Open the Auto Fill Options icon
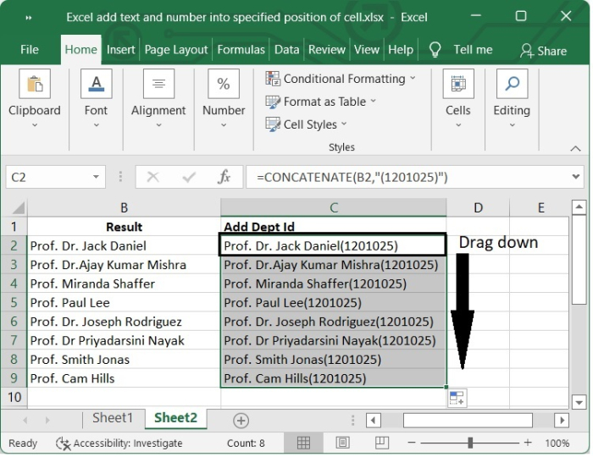 (x=457, y=398)
